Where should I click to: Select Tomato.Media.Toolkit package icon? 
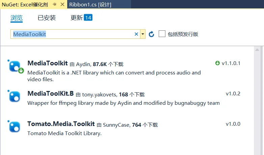[x=14, y=126]
